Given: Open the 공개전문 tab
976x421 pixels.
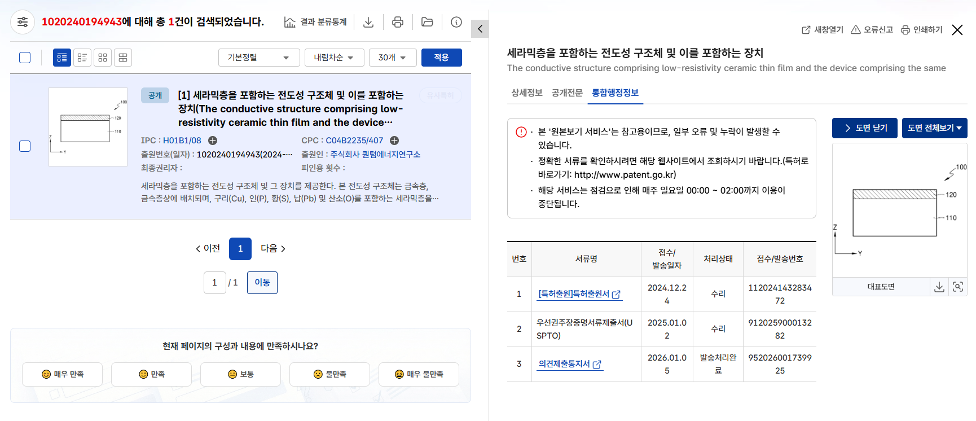Looking at the screenshot, I should click(567, 93).
